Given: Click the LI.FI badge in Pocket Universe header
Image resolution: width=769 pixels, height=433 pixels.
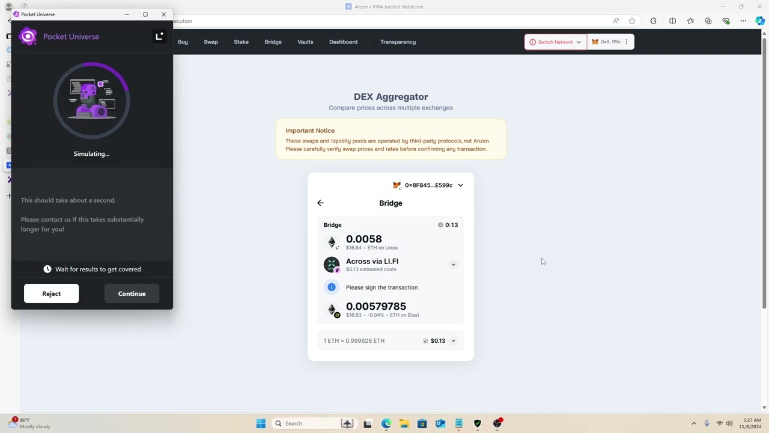Looking at the screenshot, I should [x=159, y=36].
